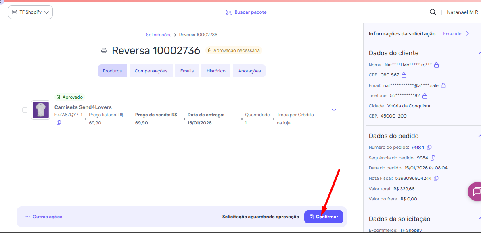Unlock the masked email address
481x233 pixels.
pos(443,85)
